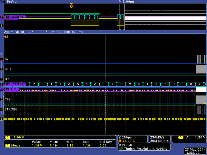The image size is (207, 155).
Task: Select the B3 bus indicator in zoom window
Action: pyautogui.click(x=2, y=84)
